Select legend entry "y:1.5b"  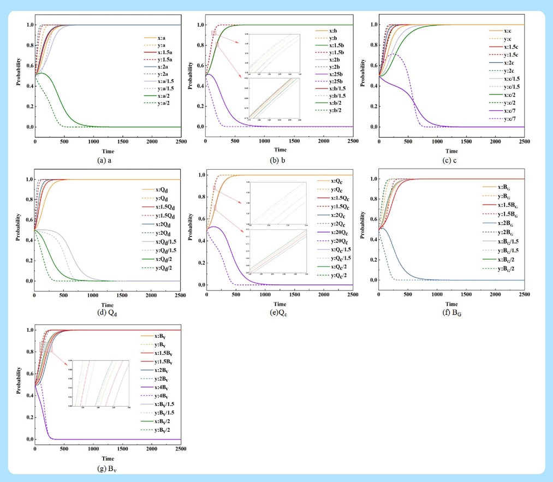[x=330, y=52]
